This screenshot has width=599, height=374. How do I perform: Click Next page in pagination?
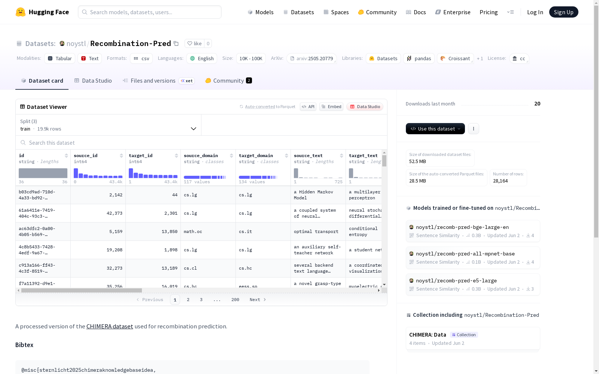point(258,300)
